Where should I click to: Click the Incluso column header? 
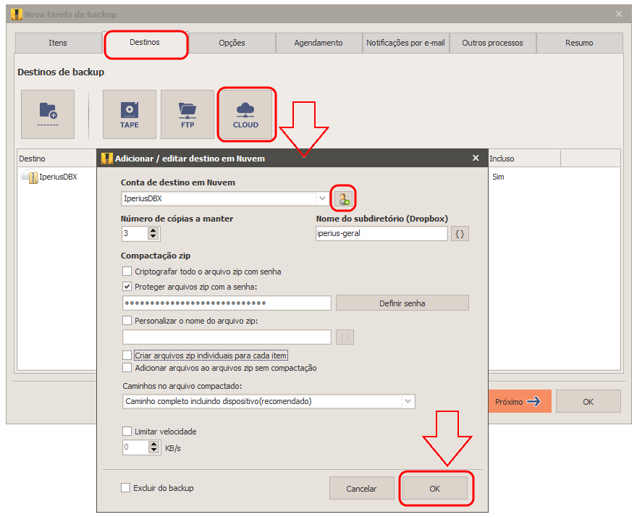(x=524, y=159)
